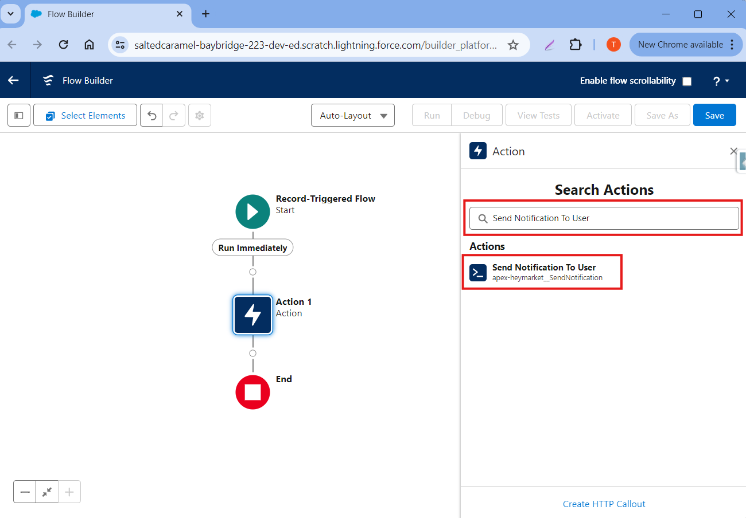Click the End label text
This screenshot has height=518, width=746.
[x=284, y=379]
